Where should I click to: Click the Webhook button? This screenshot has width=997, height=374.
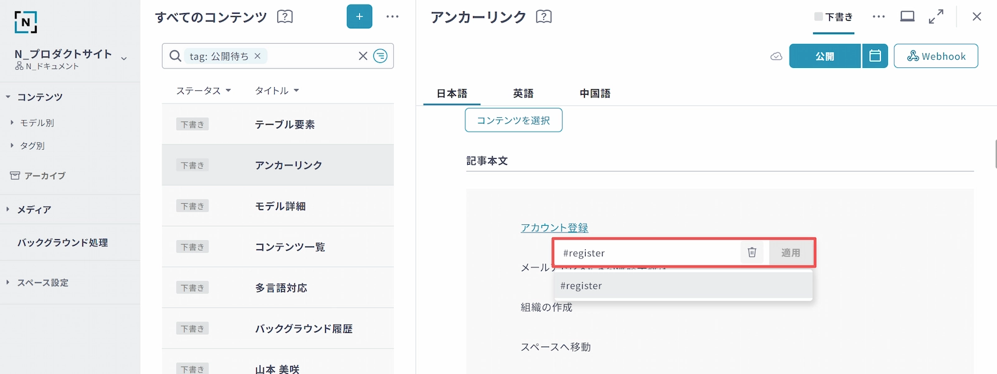(x=935, y=56)
